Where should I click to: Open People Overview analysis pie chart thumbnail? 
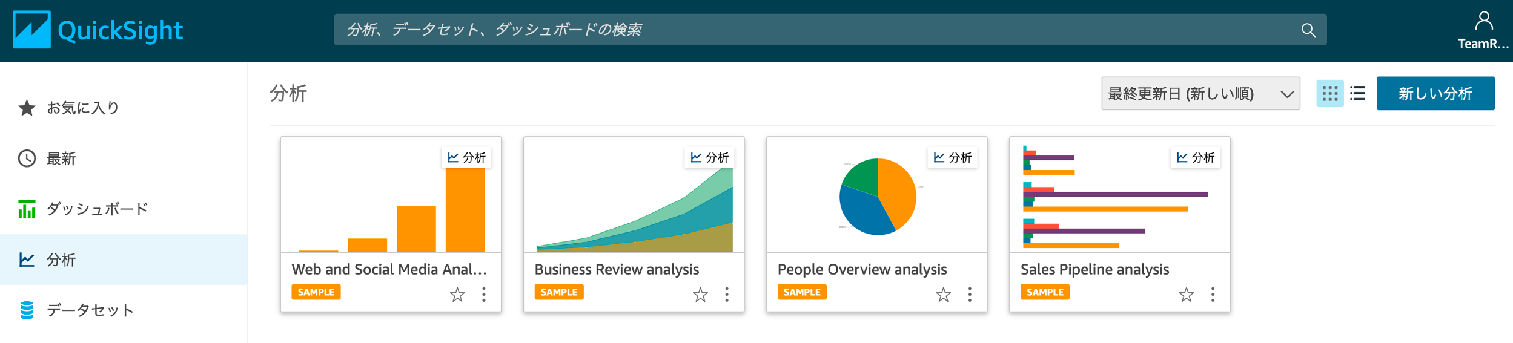[877, 195]
